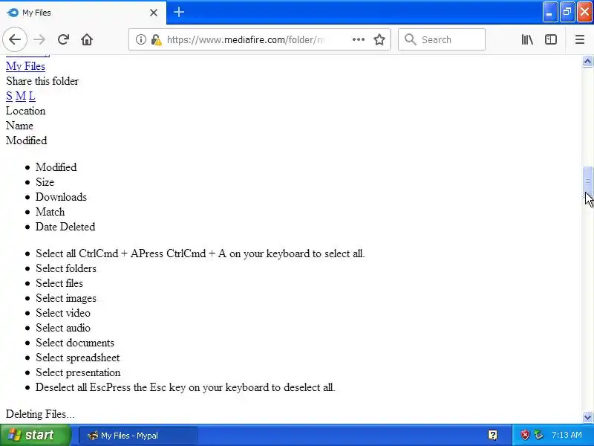Image resolution: width=594 pixels, height=446 pixels.
Task: Open the browser home page icon
Action: tap(87, 39)
